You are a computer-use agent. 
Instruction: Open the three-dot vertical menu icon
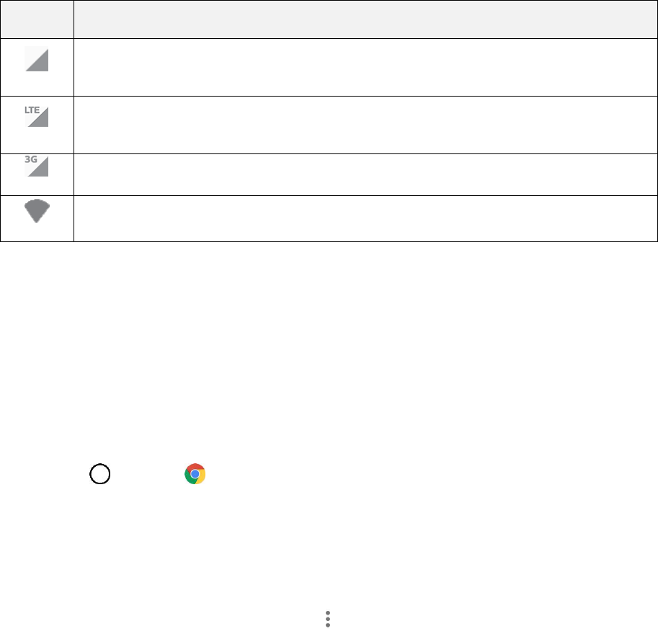[328, 618]
